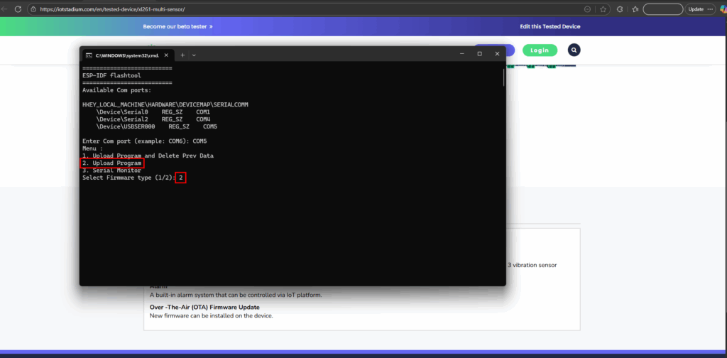Click the dark round search icon
The height and width of the screenshot is (358, 727).
[574, 50]
